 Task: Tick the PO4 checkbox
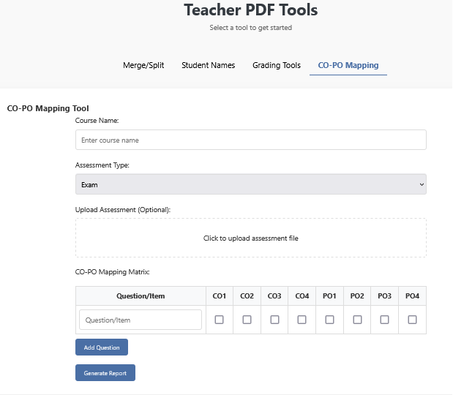pyautogui.click(x=412, y=320)
